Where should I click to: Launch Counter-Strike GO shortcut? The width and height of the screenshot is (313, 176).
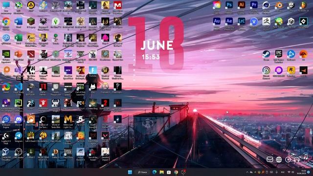click(x=31, y=38)
